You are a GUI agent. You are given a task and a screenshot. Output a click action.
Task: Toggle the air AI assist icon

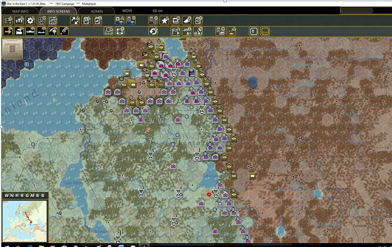198,32
